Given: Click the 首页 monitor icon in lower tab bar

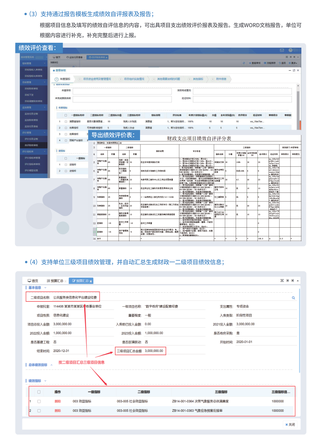Looking at the screenshot, I should (29, 281).
